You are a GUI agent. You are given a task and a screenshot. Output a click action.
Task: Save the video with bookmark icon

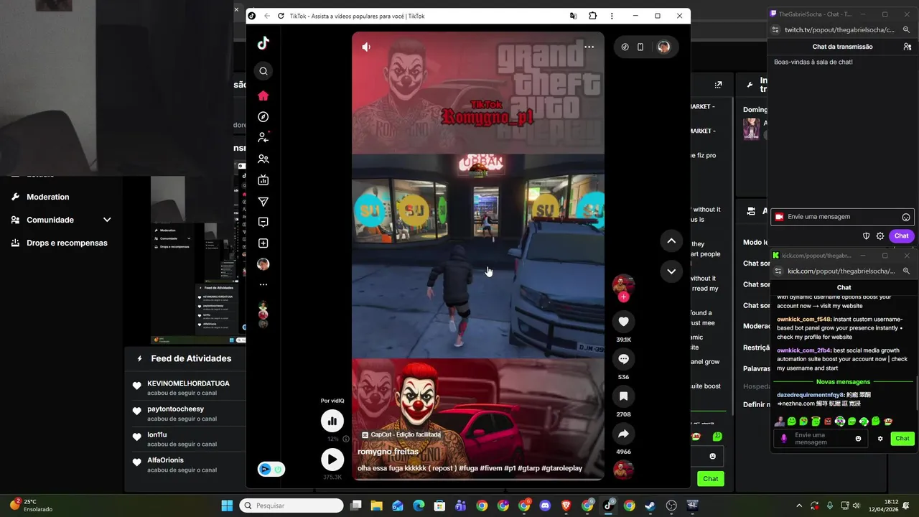point(623,396)
